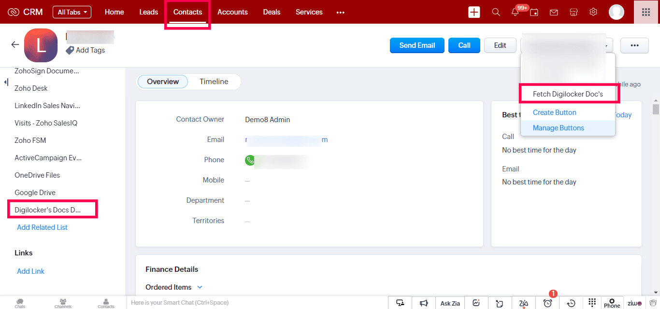Open the apps grid launcher

(x=646, y=12)
